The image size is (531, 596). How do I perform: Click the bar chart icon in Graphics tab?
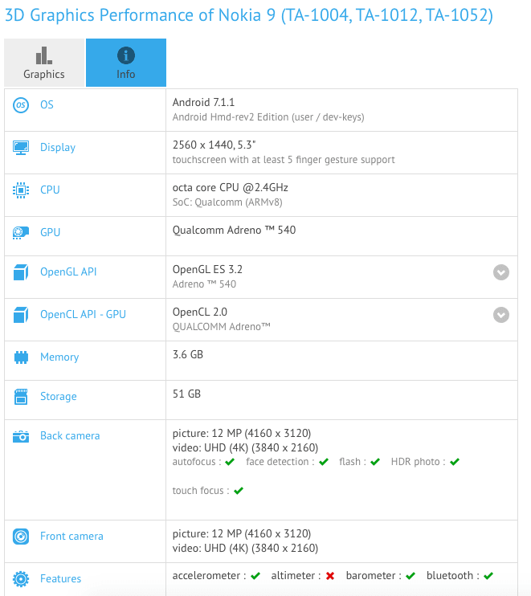click(44, 55)
